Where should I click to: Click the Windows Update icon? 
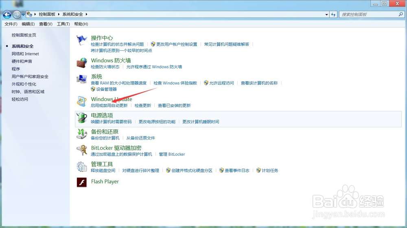pyautogui.click(x=82, y=101)
